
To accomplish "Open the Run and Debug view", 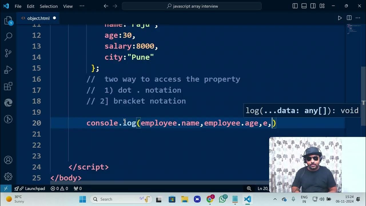I will click(x=8, y=70).
